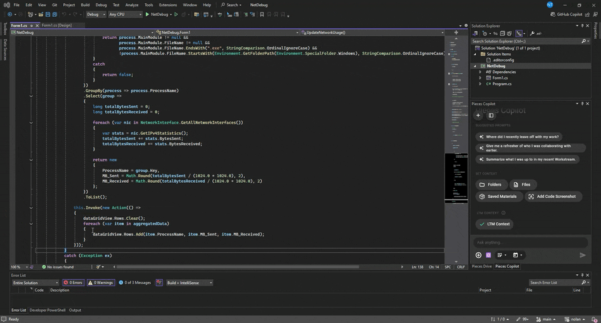The width and height of the screenshot is (601, 323).
Task: Open the Analyze menu
Action: (x=132, y=5)
